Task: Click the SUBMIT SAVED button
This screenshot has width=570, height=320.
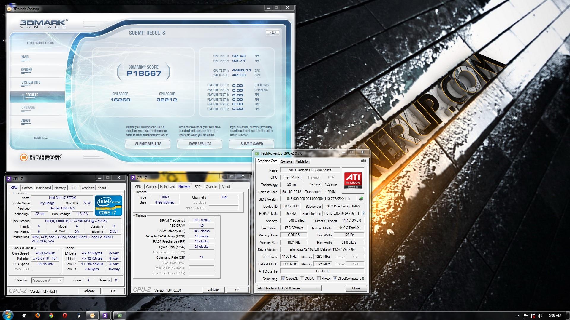Action: [x=251, y=144]
